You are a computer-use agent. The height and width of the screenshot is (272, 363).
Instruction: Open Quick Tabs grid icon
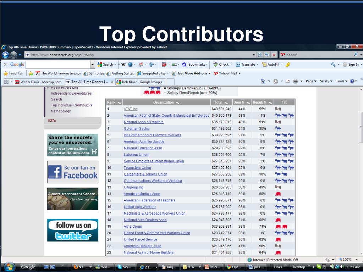pos(6,82)
